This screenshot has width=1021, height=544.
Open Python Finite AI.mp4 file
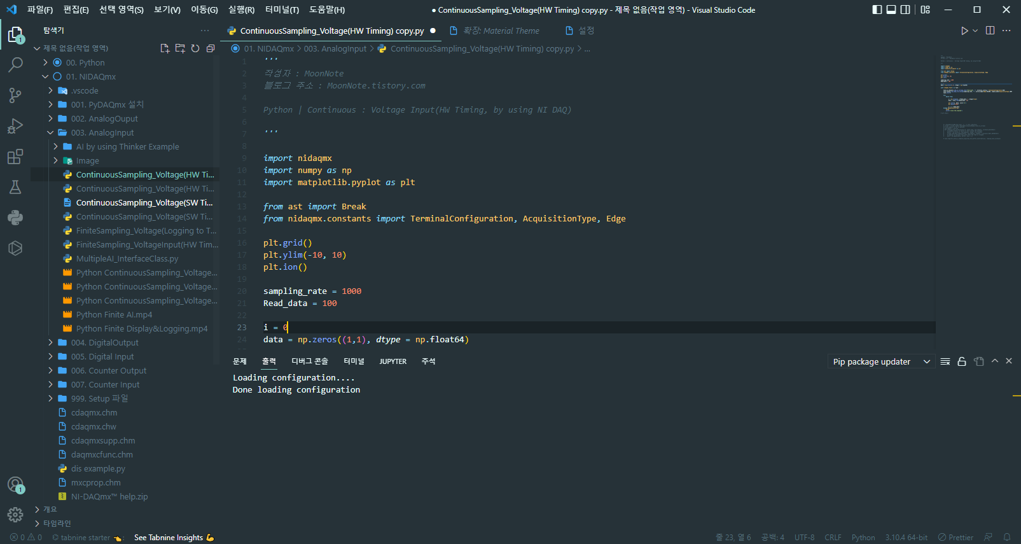(x=114, y=314)
